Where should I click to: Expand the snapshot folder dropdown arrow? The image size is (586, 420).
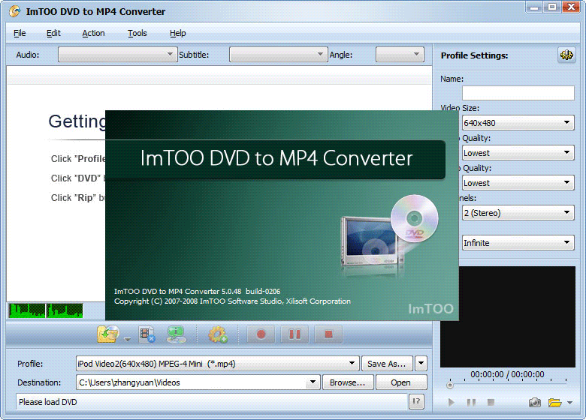[569, 403]
